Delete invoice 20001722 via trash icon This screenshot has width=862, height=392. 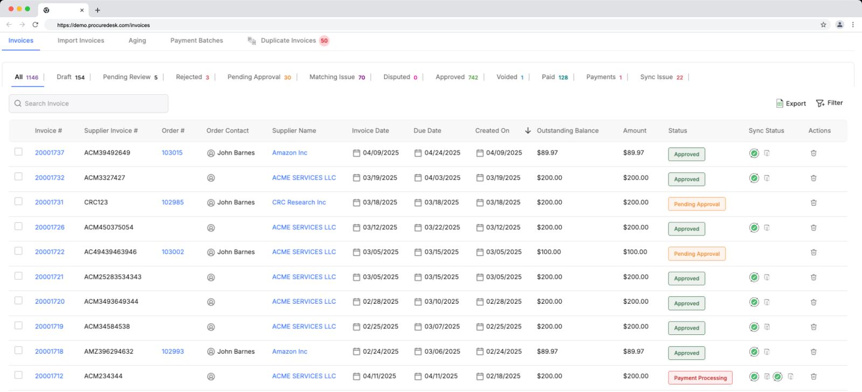[x=814, y=253]
